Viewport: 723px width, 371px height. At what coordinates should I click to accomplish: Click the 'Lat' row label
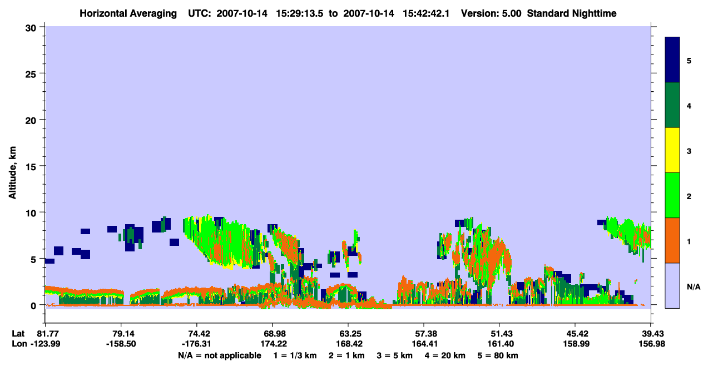pyautogui.click(x=18, y=334)
